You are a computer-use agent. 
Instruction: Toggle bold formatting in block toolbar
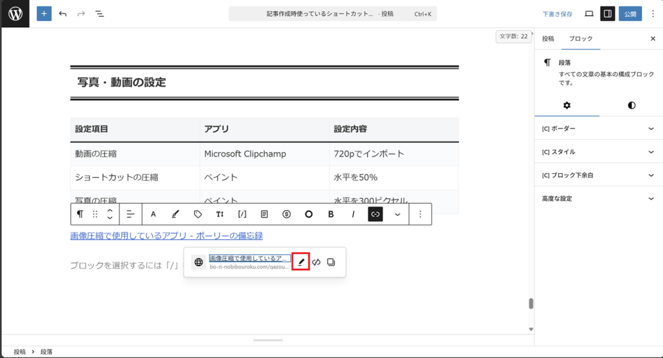[331, 214]
